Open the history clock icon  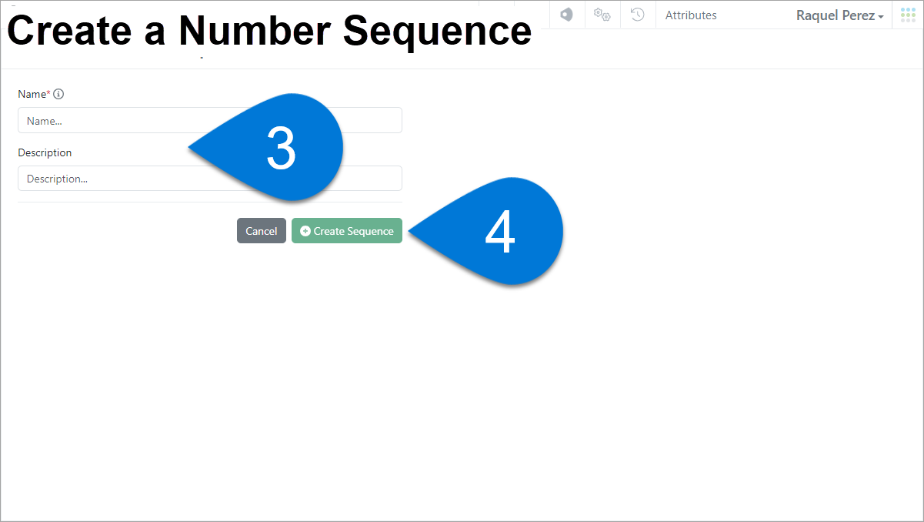click(x=637, y=15)
